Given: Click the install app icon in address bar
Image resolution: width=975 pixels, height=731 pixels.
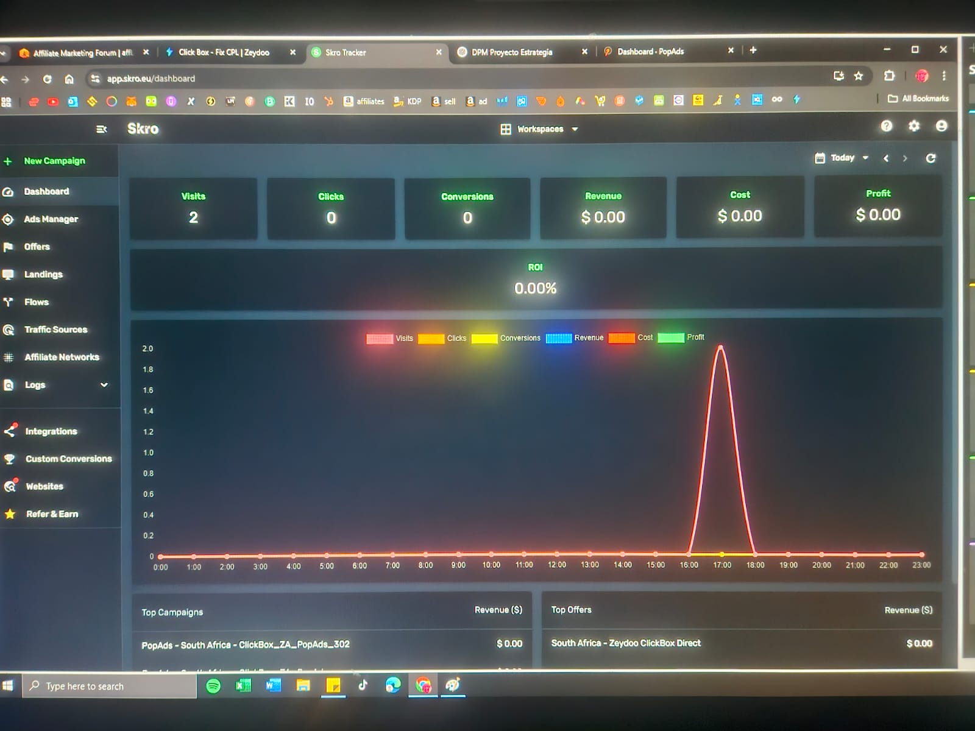Looking at the screenshot, I should click(x=839, y=76).
